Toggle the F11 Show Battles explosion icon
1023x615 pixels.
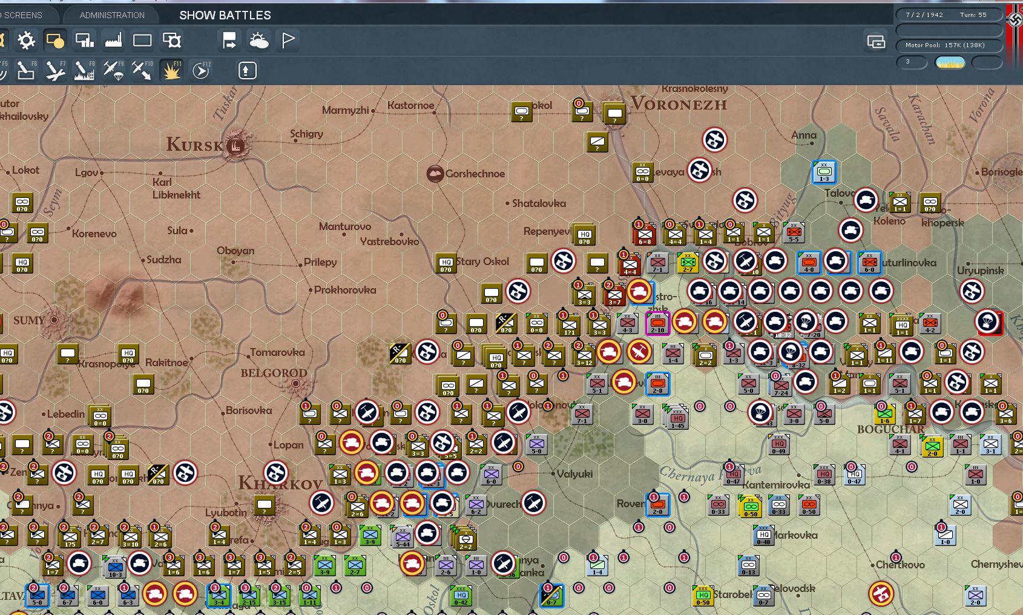[171, 71]
